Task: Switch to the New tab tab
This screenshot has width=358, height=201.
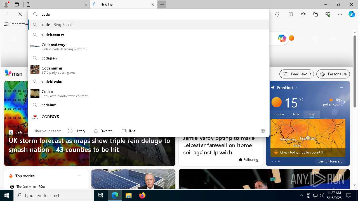Action: (124, 4)
